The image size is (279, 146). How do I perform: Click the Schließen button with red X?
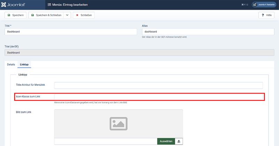click(84, 15)
